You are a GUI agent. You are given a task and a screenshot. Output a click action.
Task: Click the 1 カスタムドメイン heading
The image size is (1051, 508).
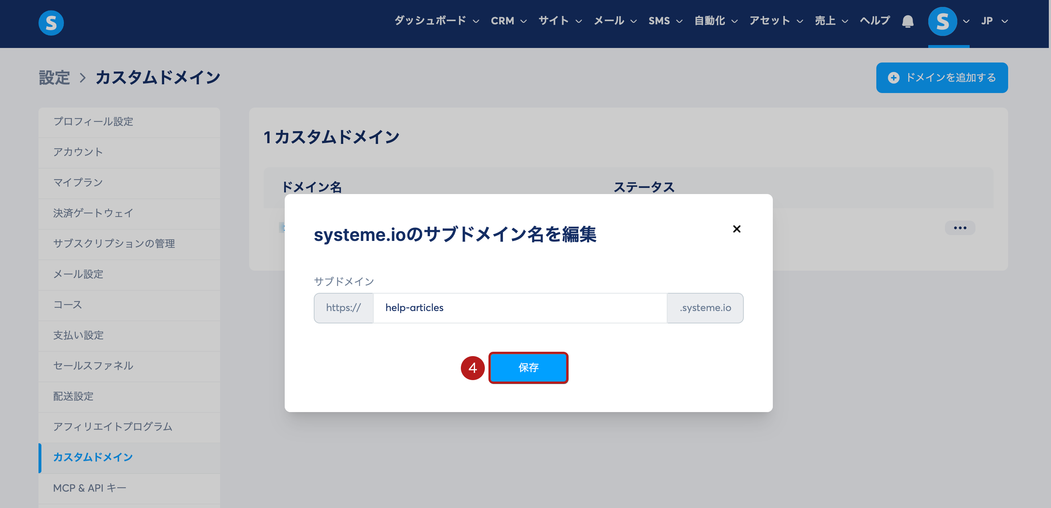point(331,137)
